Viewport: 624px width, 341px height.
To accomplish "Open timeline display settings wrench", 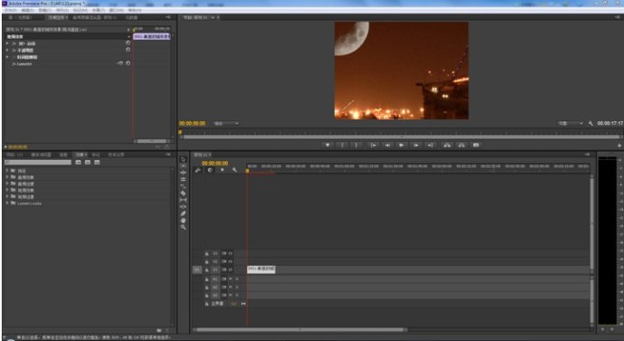I will (235, 170).
